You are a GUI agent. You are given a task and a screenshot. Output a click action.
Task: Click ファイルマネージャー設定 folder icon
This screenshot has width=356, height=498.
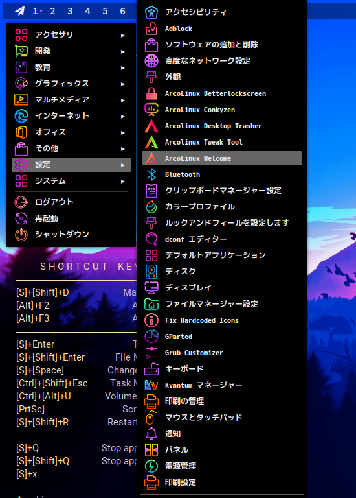(151, 304)
